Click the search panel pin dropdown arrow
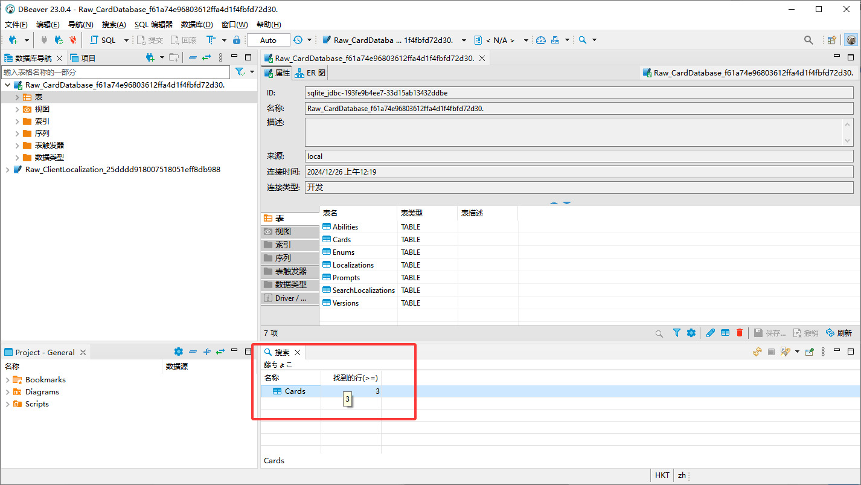 click(797, 352)
